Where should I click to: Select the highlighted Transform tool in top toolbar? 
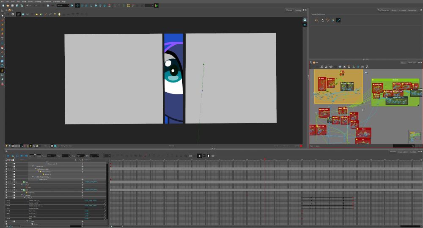coord(77,5)
